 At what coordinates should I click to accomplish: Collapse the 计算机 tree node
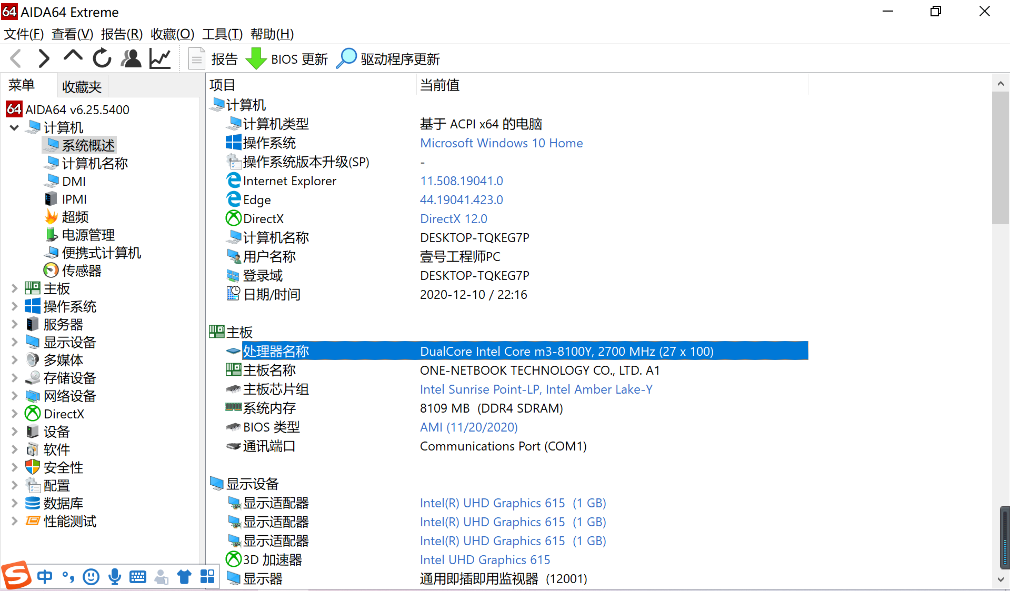(x=14, y=127)
